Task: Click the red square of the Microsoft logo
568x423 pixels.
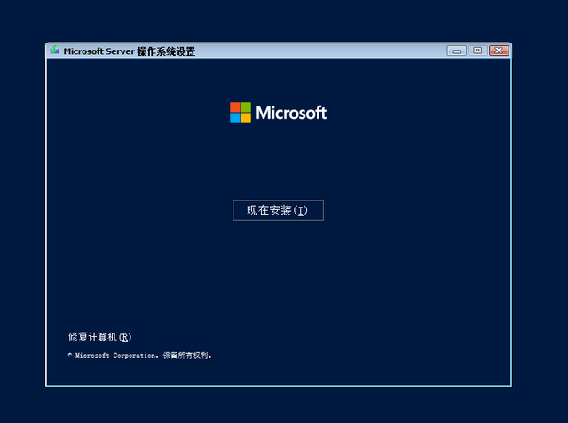Action: 235,107
